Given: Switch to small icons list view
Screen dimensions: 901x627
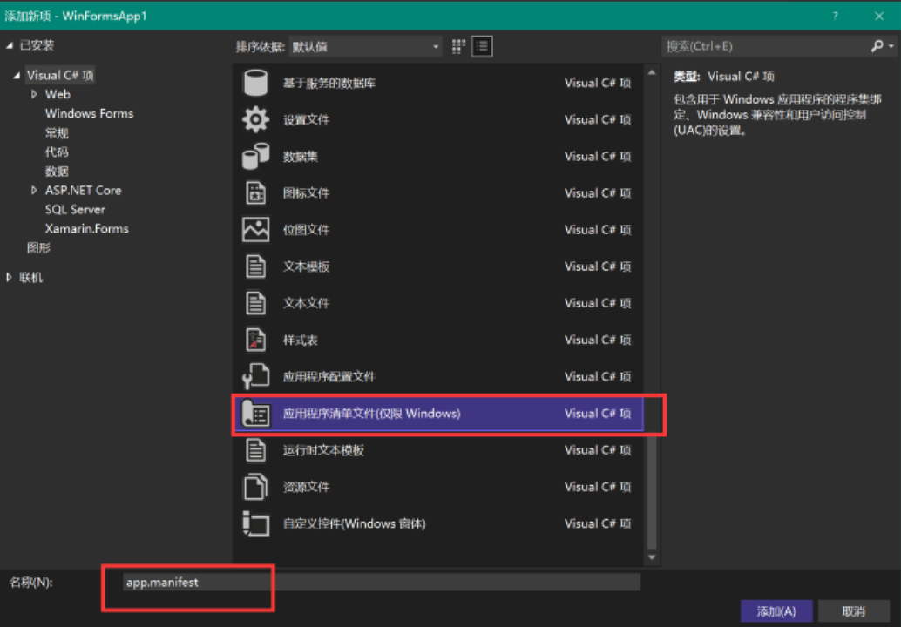Looking at the screenshot, I should coord(480,46).
